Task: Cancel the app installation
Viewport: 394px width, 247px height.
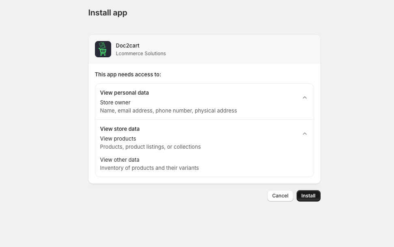Action: pyautogui.click(x=280, y=195)
